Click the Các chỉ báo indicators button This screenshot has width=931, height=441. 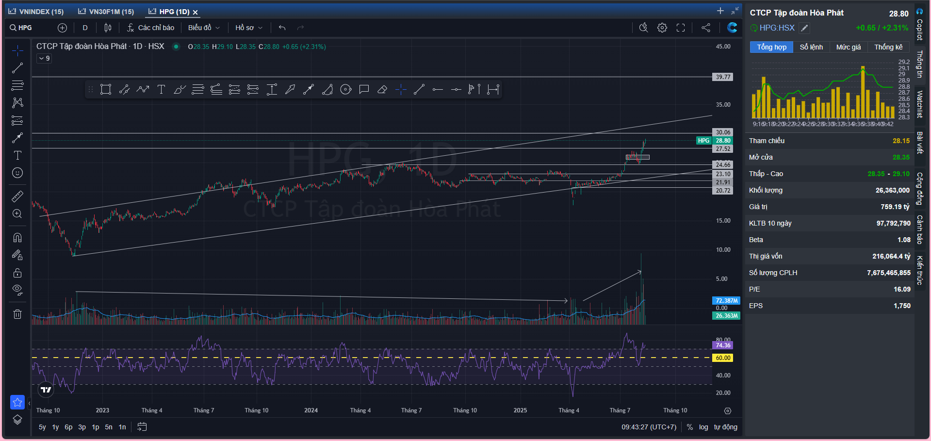[150, 28]
